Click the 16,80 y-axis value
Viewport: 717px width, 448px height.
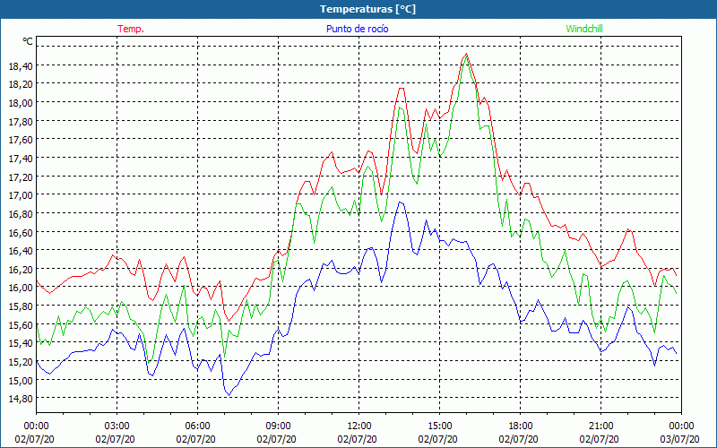21,214
